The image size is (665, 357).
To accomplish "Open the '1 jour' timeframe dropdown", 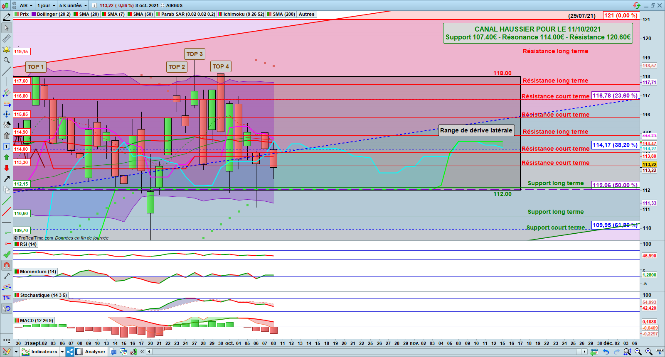I will click(x=46, y=5).
